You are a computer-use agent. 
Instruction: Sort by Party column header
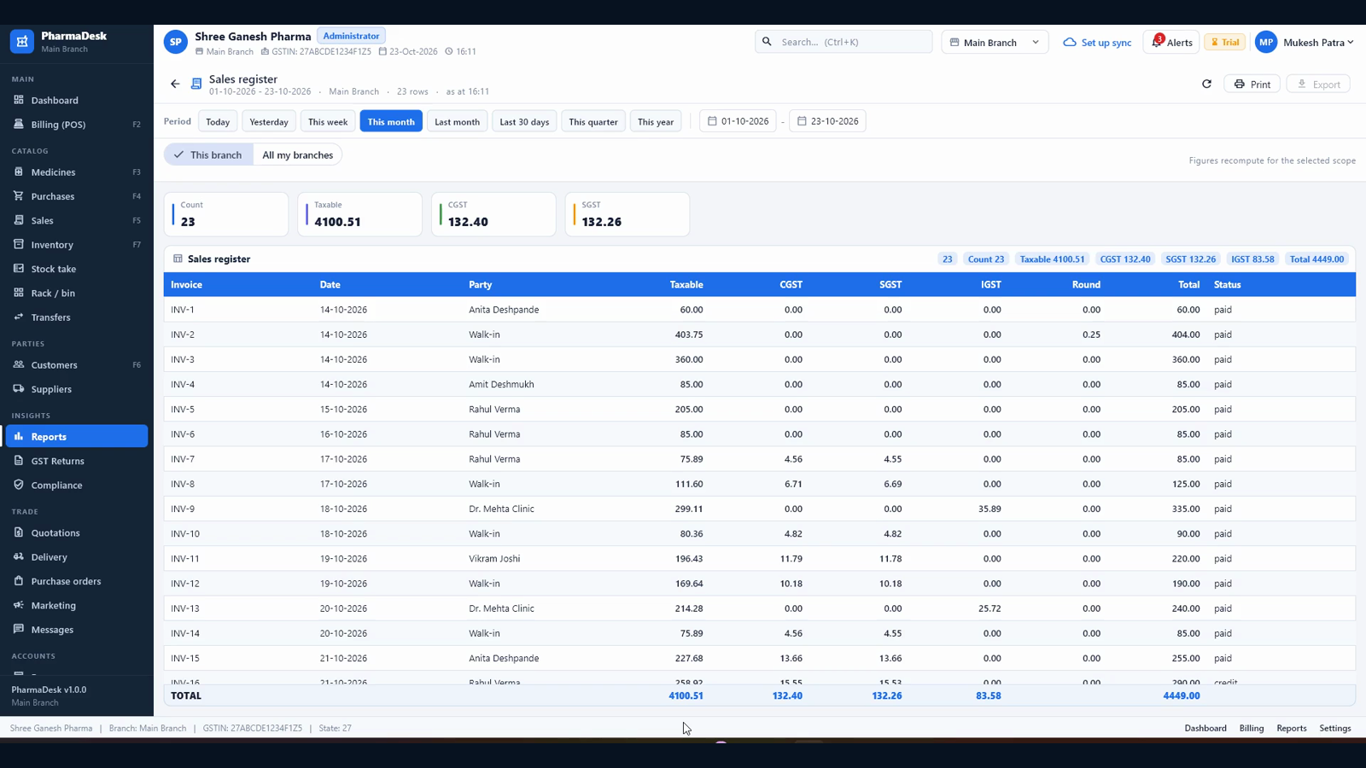(x=480, y=284)
